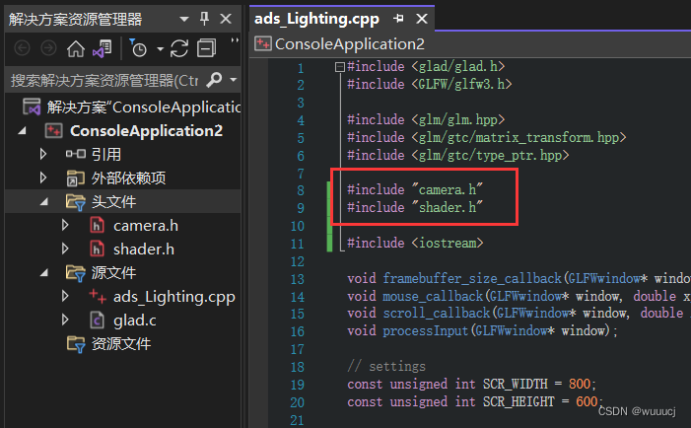This screenshot has width=691, height=428.
Task: Select ads_Lighting.cpp in Solution Explorer
Action: point(174,297)
